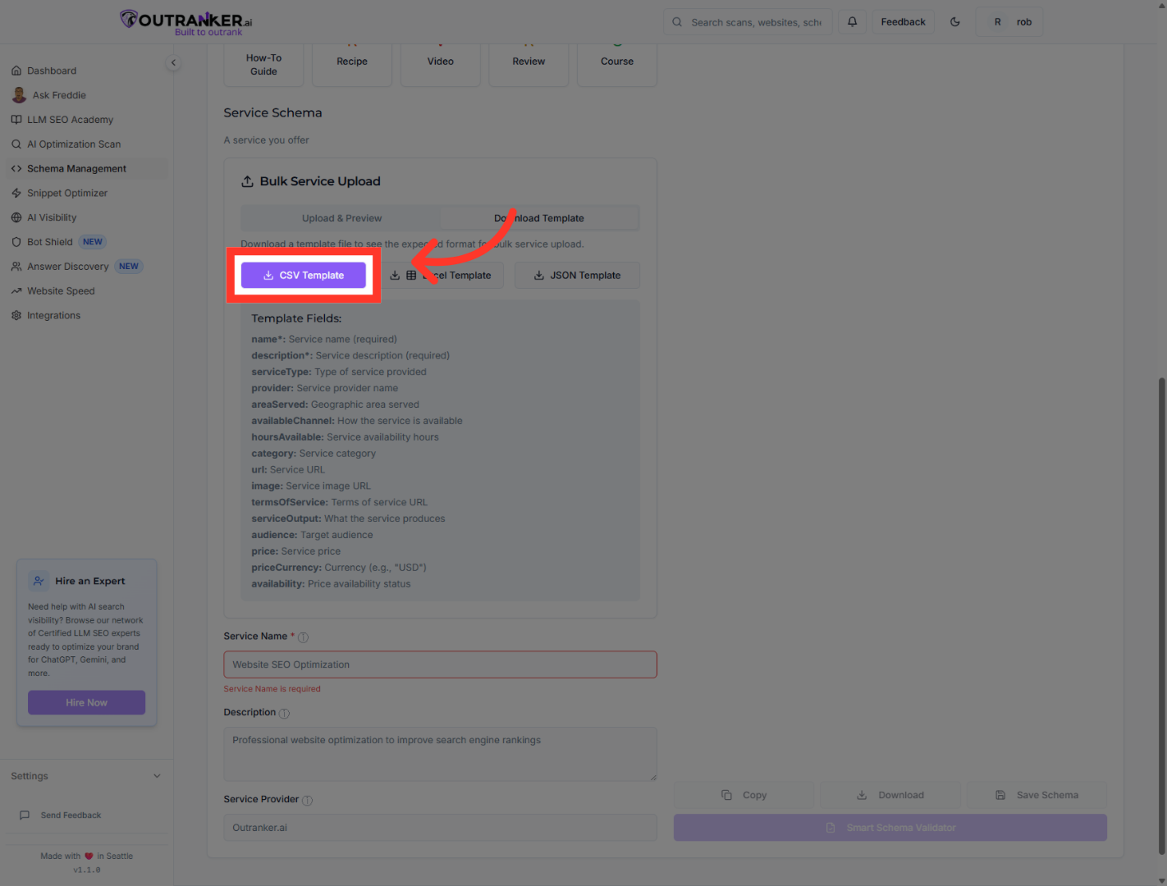Download the JSON Template
Viewport: 1167px width, 886px height.
coord(577,275)
